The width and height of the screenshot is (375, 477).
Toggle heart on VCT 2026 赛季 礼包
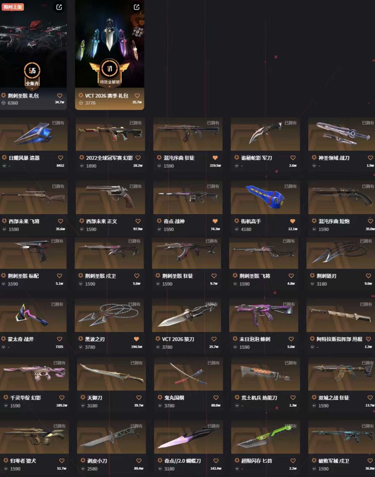pos(137,96)
